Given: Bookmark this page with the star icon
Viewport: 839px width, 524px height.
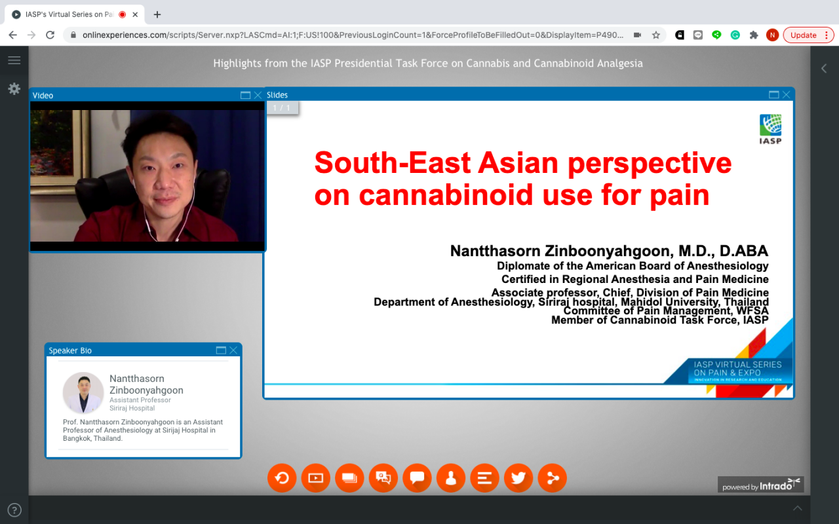Looking at the screenshot, I should pyautogui.click(x=655, y=35).
